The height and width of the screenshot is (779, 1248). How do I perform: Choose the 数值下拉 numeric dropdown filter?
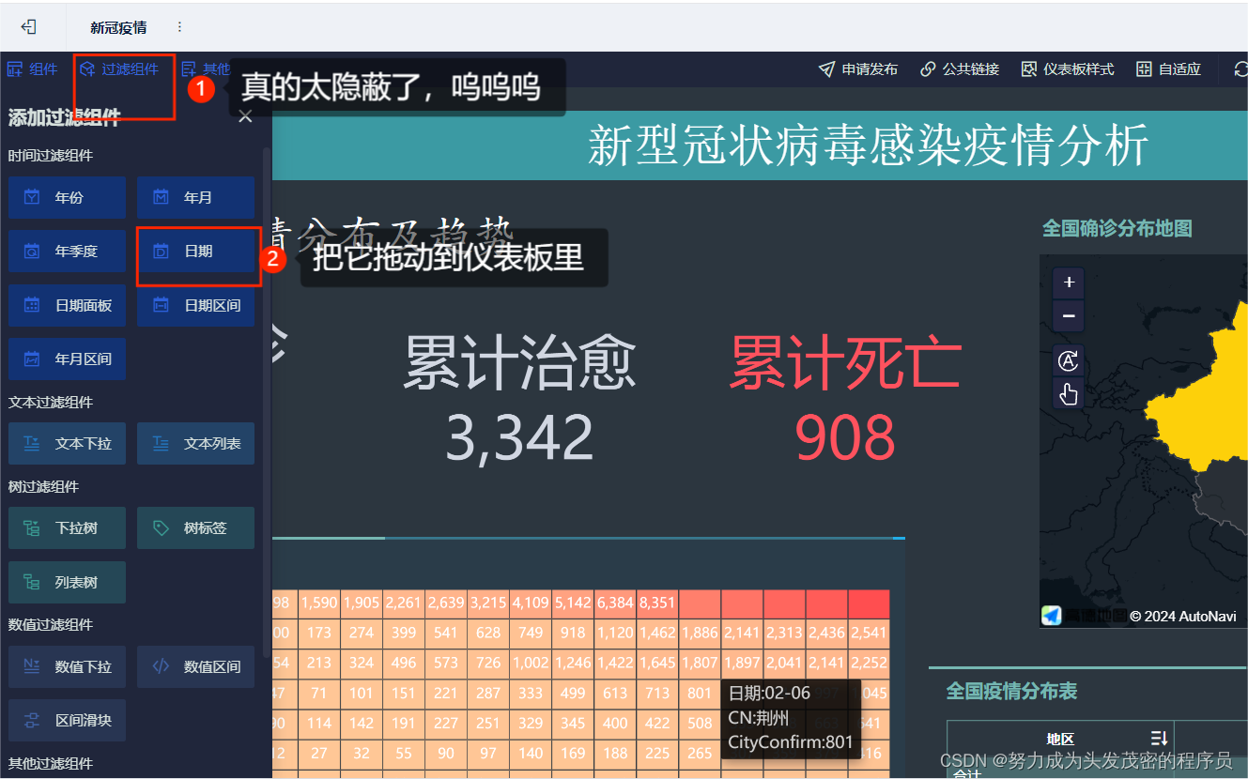(67, 666)
